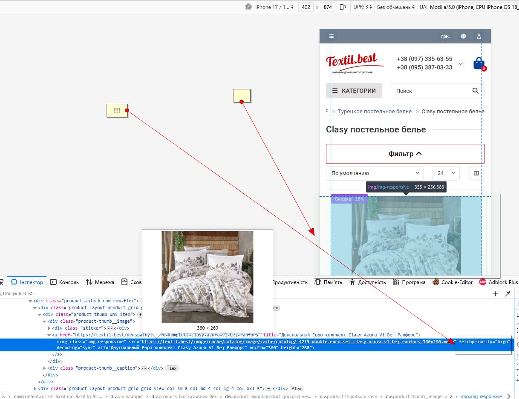Image resolution: width=519 pixels, height=399 pixels.
Task: Expand the product-thumb__caption div
Action: coord(45,368)
